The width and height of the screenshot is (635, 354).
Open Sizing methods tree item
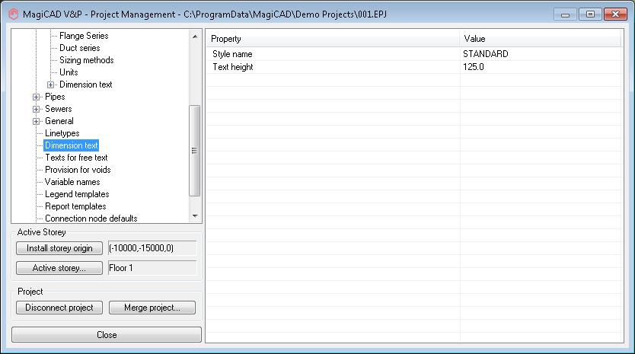coord(87,60)
